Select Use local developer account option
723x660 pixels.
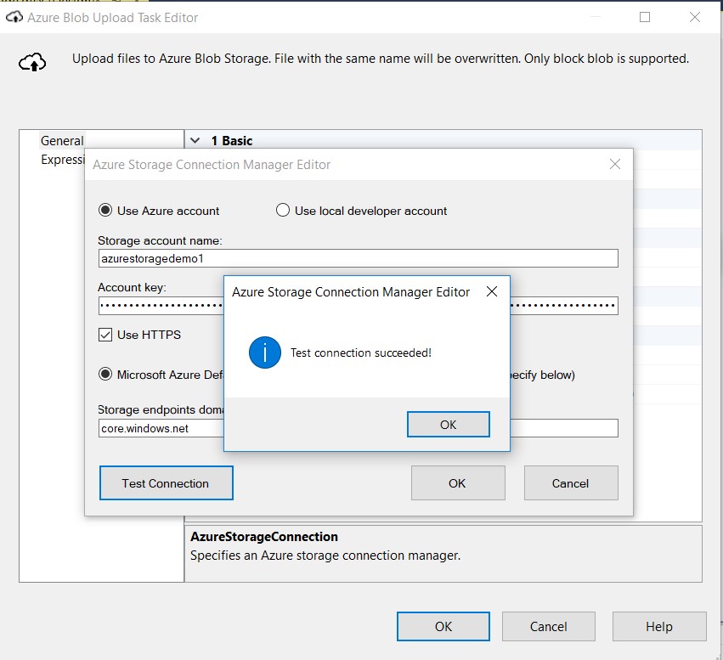click(283, 211)
